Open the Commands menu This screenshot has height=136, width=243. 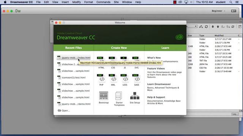103,2
